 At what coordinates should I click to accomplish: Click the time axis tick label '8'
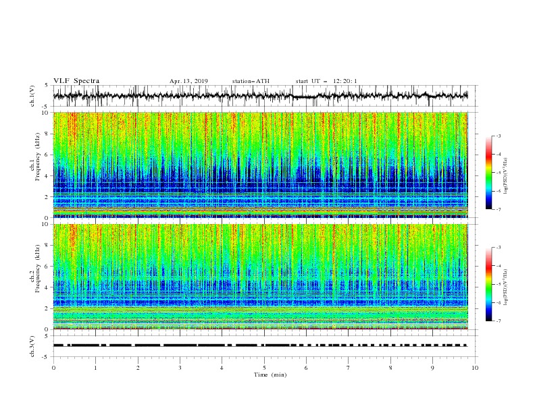pos(390,368)
